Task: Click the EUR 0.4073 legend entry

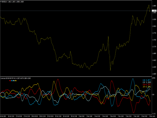Action: (147, 80)
